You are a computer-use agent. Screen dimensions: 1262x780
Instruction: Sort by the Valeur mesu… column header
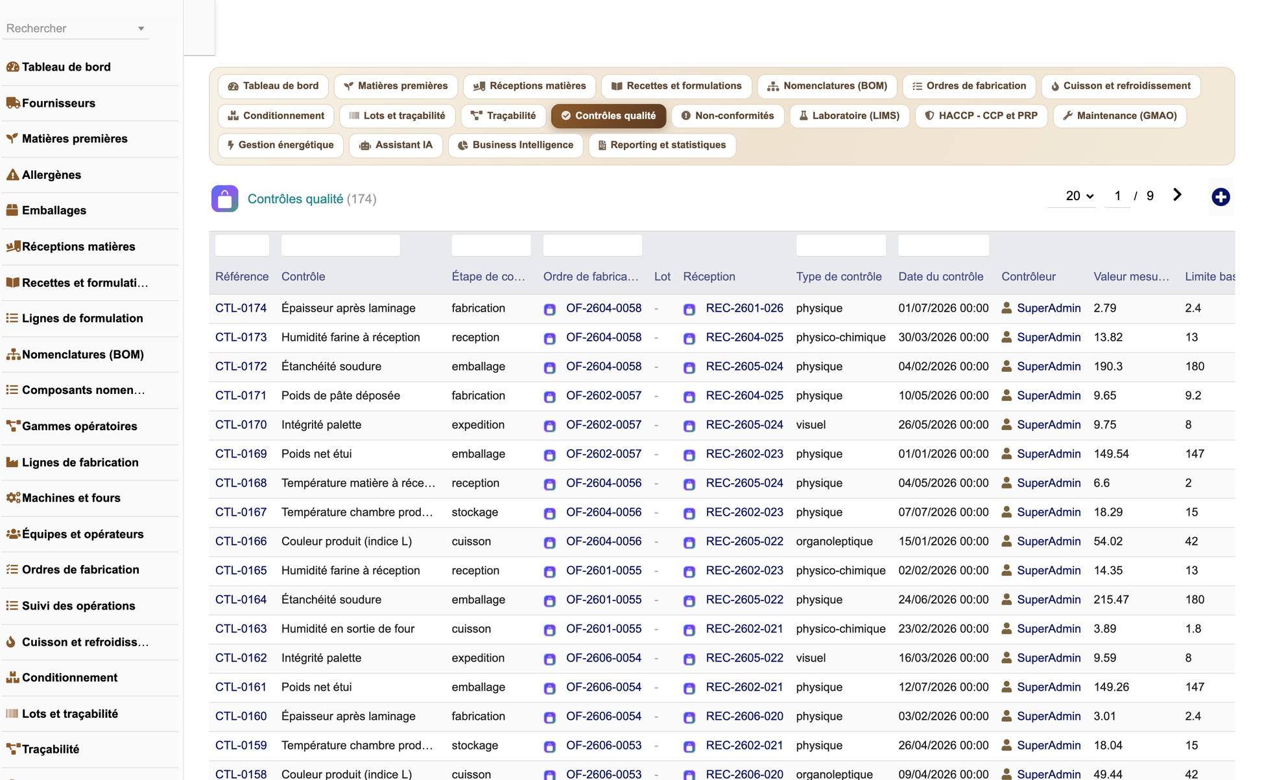point(1131,277)
